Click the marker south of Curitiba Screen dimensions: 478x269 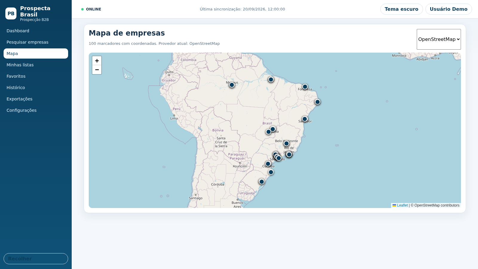click(x=271, y=172)
